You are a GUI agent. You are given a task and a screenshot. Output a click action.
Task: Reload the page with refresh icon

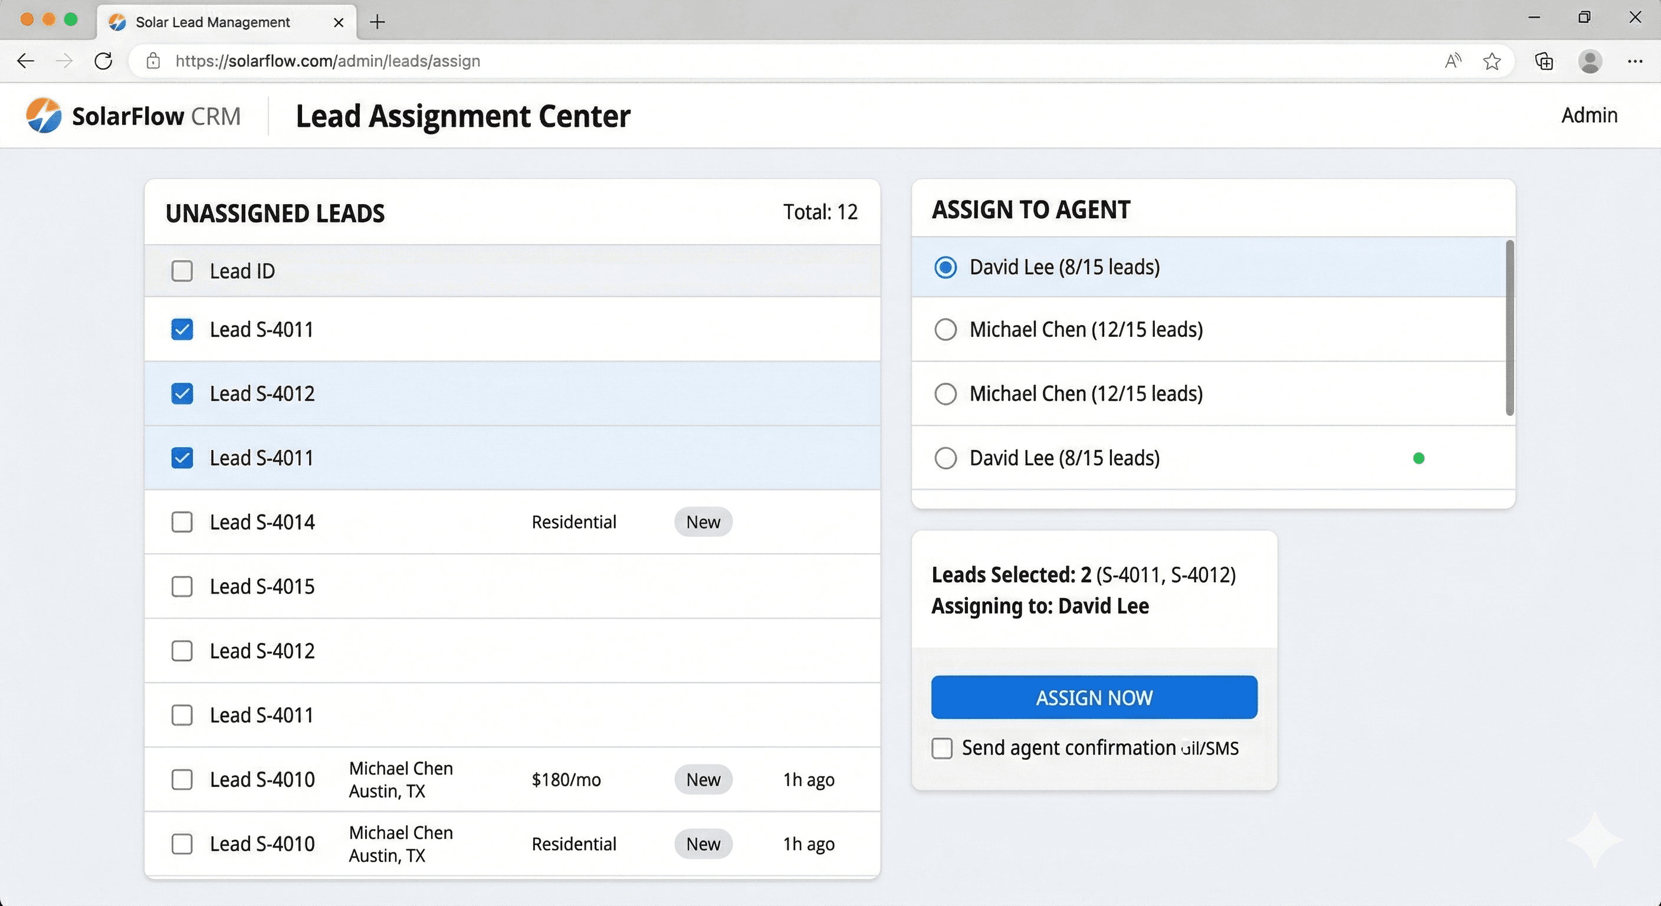click(103, 61)
